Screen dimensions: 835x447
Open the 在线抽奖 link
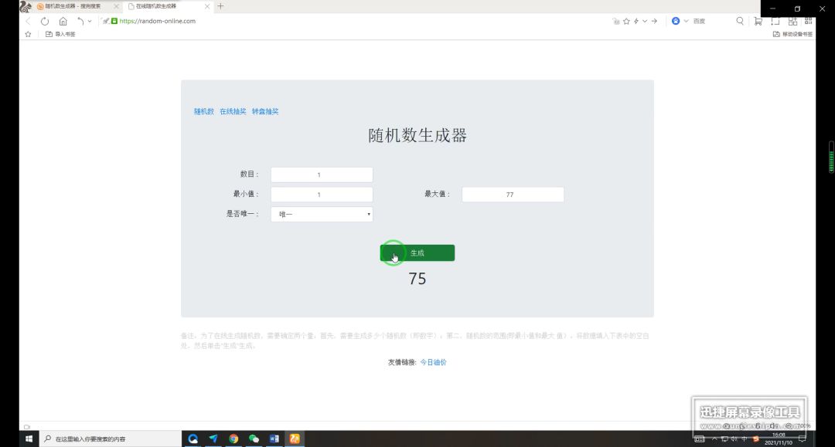[233, 112]
